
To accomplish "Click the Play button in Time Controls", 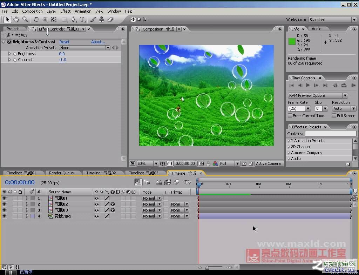I will pyautogui.click(x=308, y=85).
